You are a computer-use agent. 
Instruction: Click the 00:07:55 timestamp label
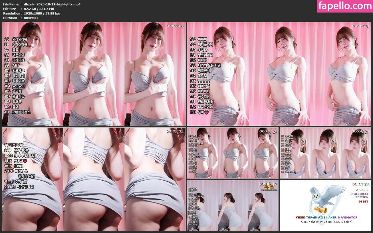pyautogui.click(x=361, y=184)
